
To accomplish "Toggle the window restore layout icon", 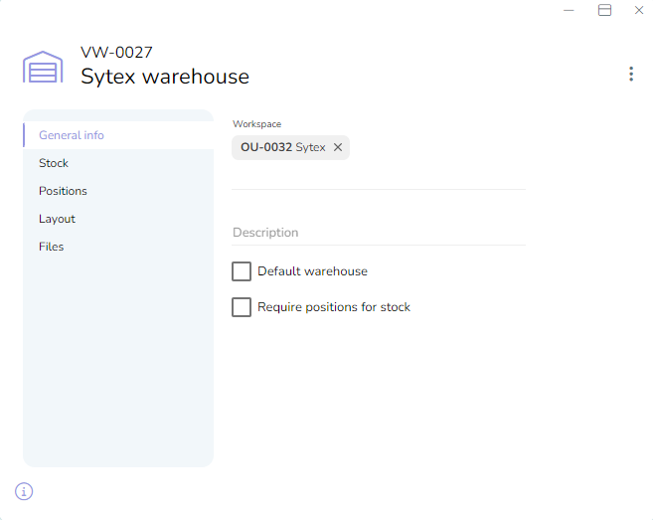I will (604, 10).
